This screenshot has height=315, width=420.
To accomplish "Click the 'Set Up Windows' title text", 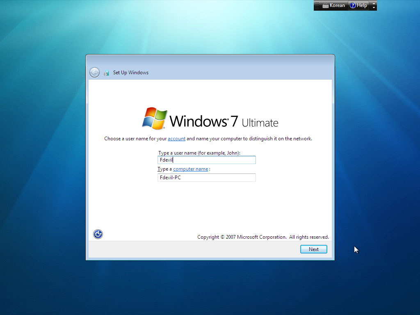I will coord(131,73).
